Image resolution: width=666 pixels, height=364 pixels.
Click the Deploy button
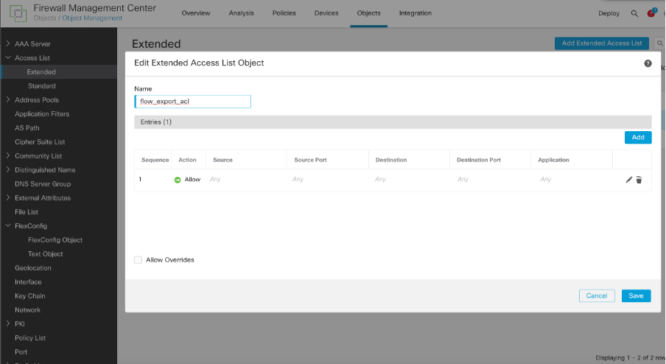click(609, 13)
